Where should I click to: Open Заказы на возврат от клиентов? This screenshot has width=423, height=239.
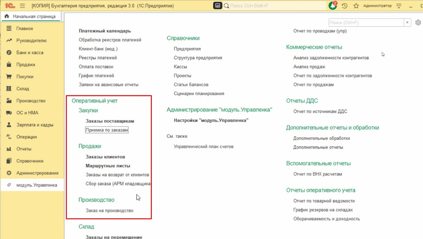pos(117,175)
